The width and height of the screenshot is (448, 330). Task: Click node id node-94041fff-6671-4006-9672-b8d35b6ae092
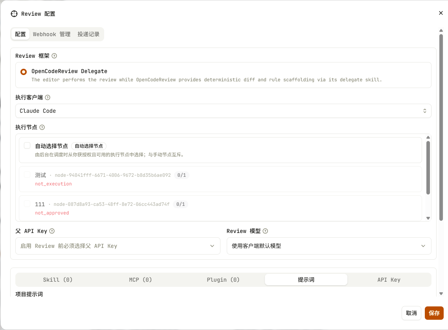click(113, 175)
